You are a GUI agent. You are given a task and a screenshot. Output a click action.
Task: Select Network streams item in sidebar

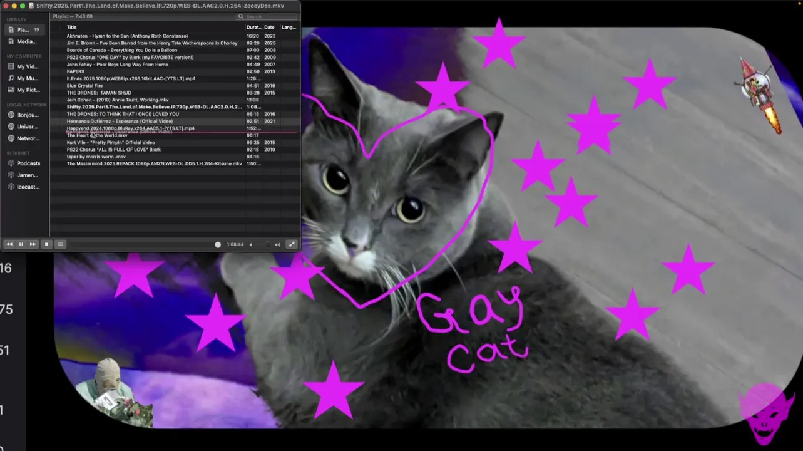point(23,138)
